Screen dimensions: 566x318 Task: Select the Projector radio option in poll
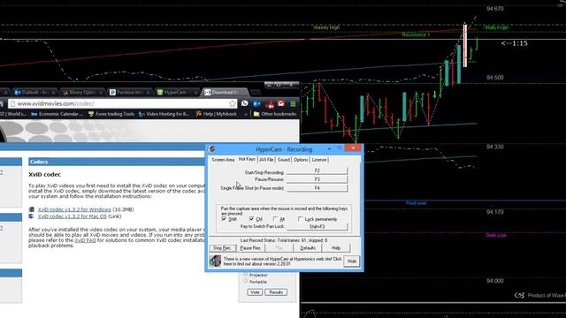pos(246,275)
